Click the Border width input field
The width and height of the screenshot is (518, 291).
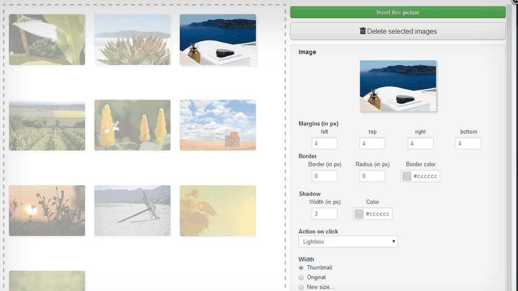point(324,176)
